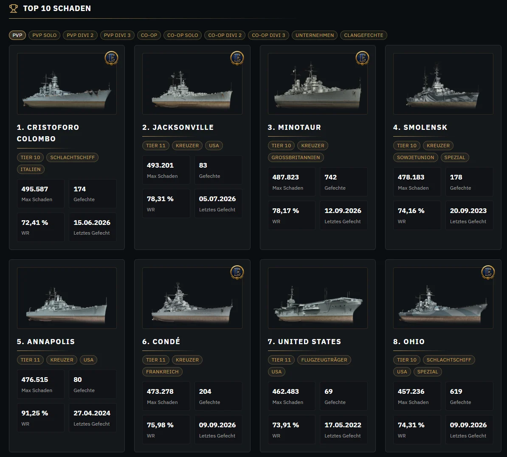Click the GROSSBRITANNIEN tag

(296, 157)
